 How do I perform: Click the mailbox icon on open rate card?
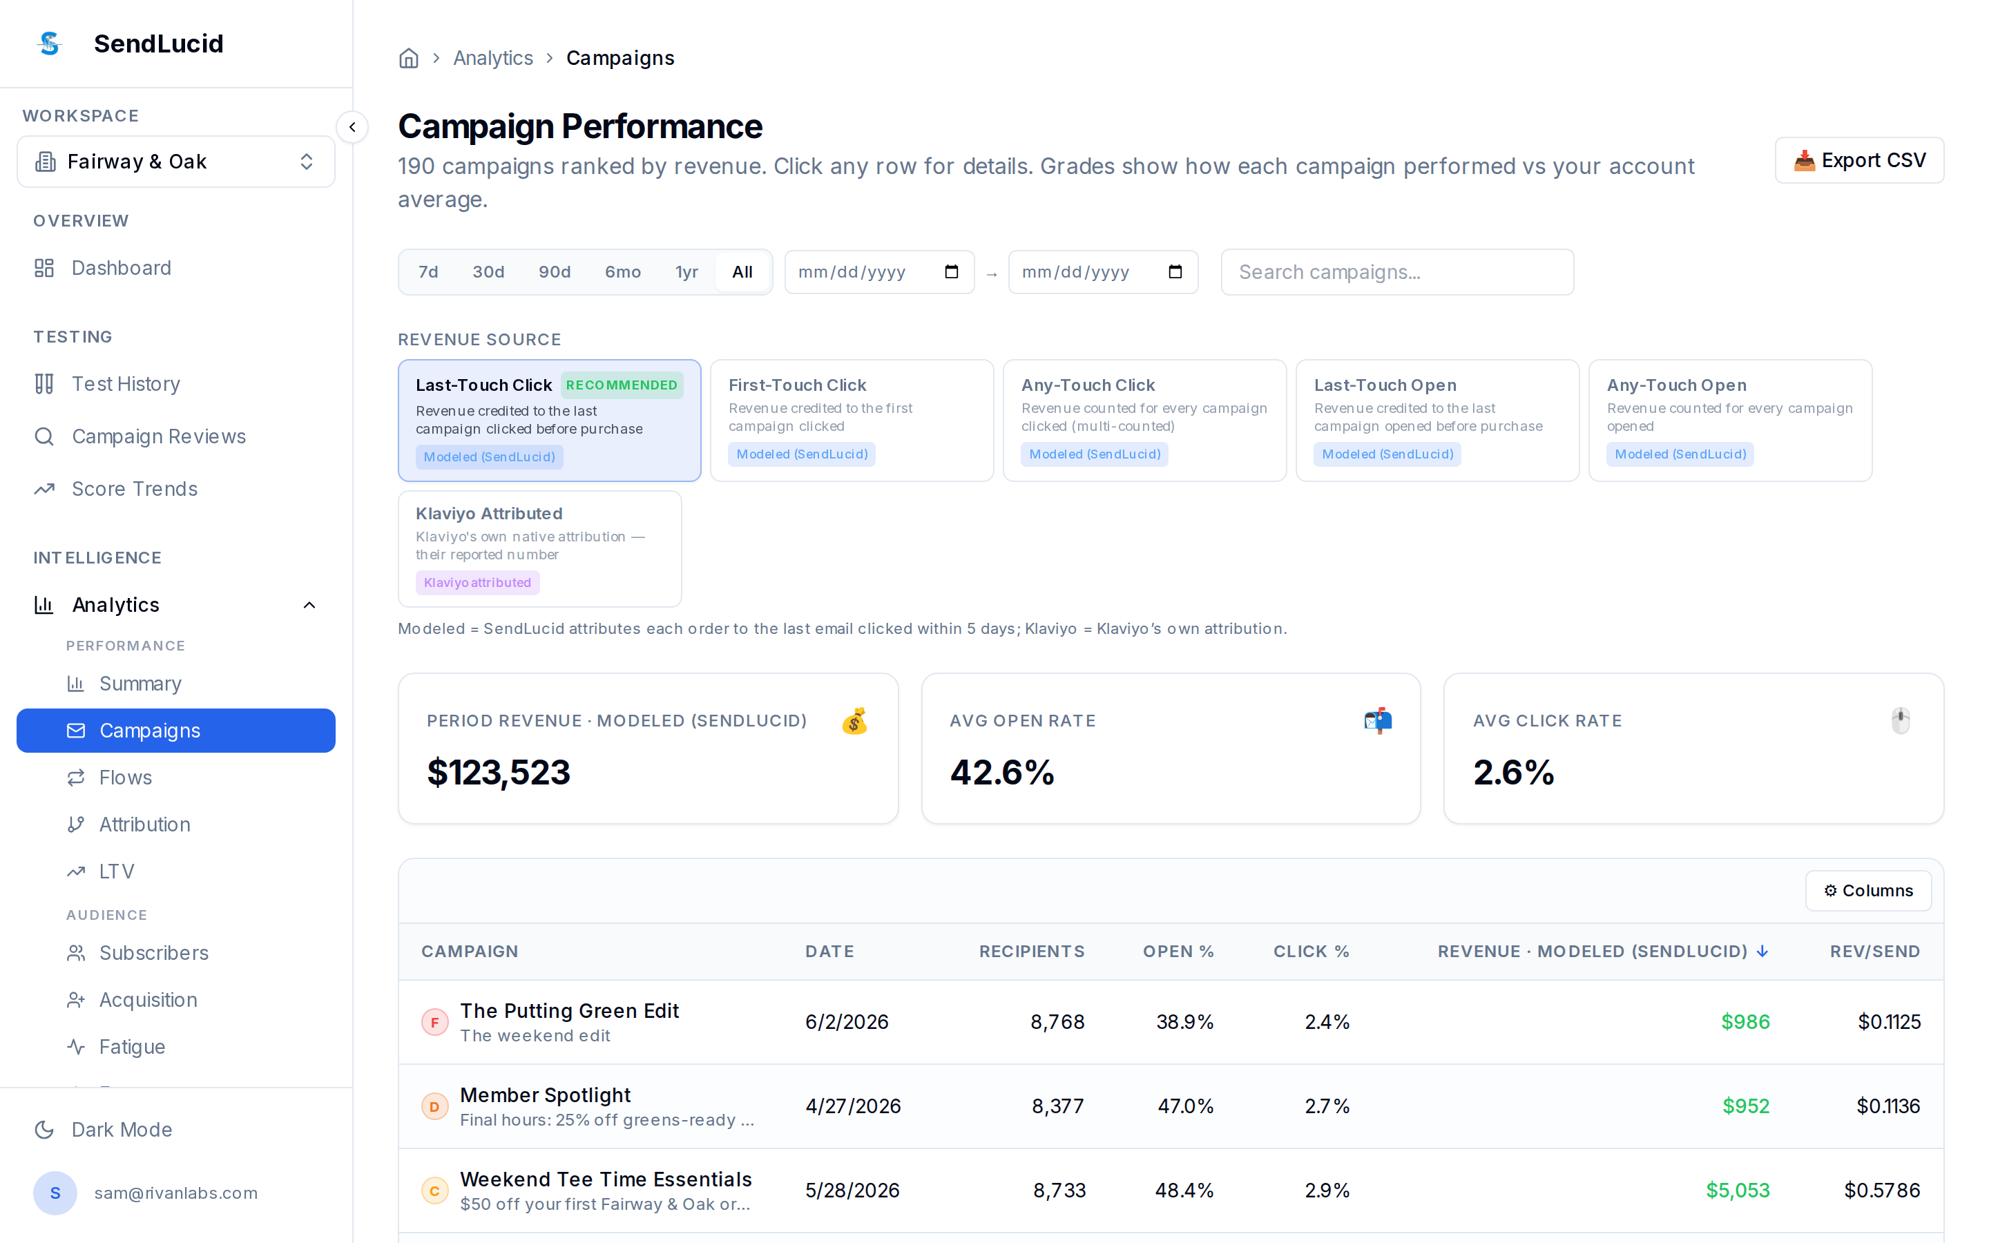click(x=1378, y=721)
